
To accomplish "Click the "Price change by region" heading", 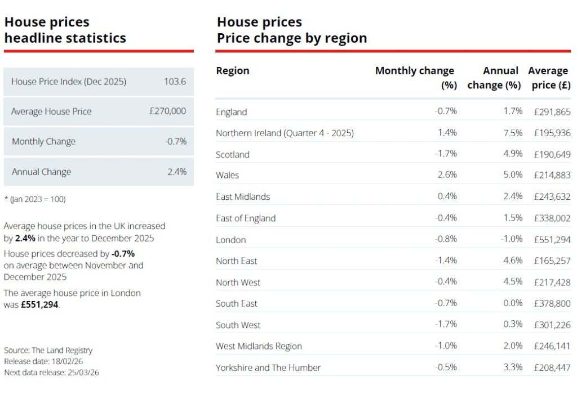I will [x=292, y=38].
